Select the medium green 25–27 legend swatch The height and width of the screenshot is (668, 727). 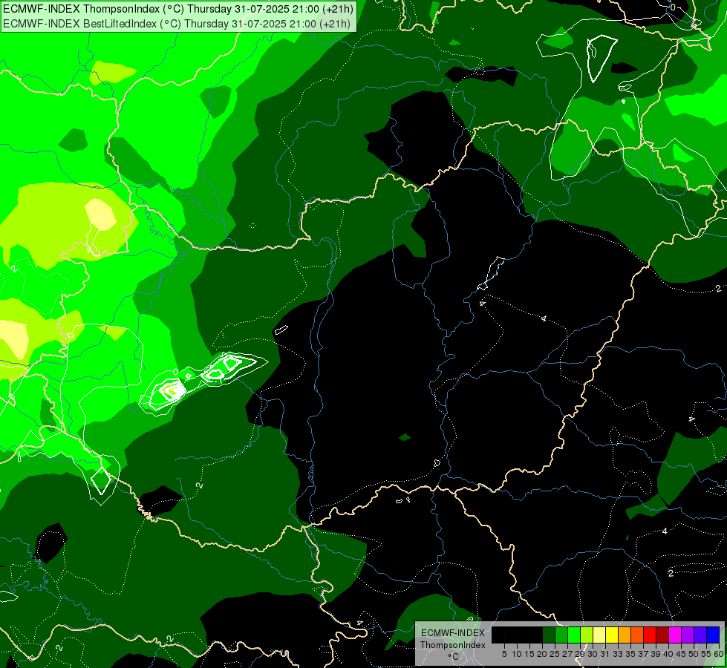(561, 635)
